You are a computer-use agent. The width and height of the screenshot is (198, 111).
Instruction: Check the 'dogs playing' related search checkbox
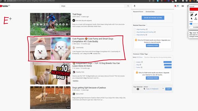(x=135, y=35)
